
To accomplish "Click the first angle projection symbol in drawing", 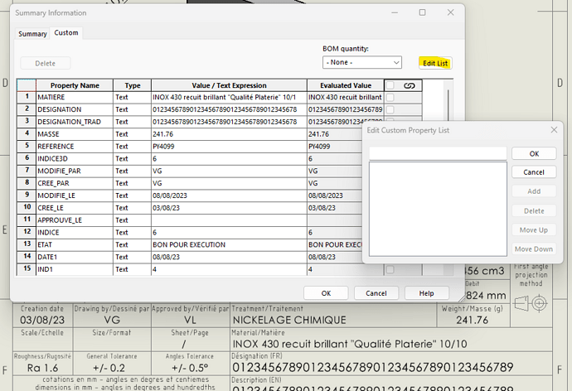I will 531,303.
